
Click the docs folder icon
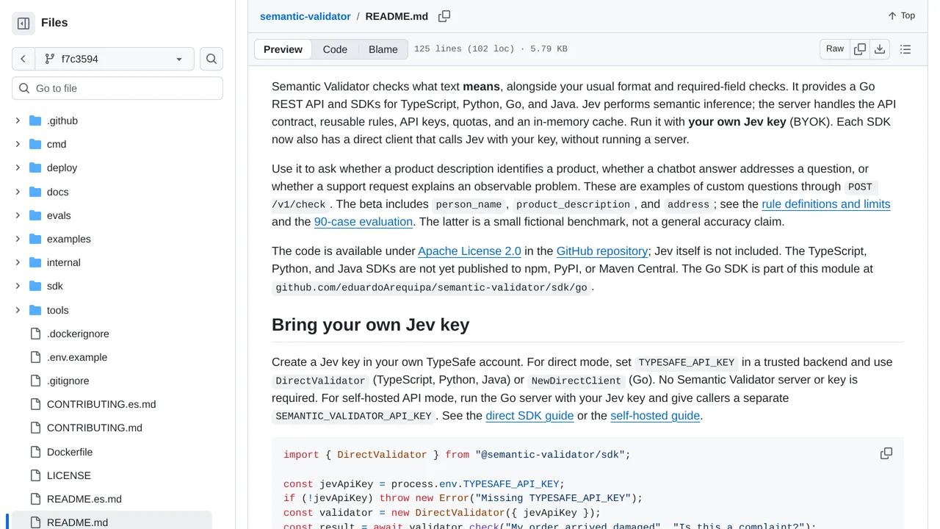[35, 192]
